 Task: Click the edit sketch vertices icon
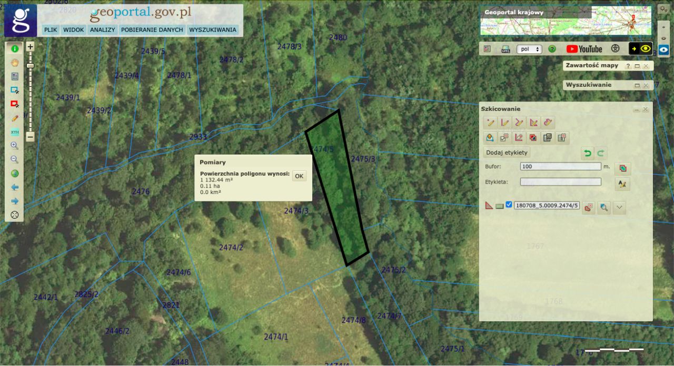pyautogui.click(x=519, y=138)
